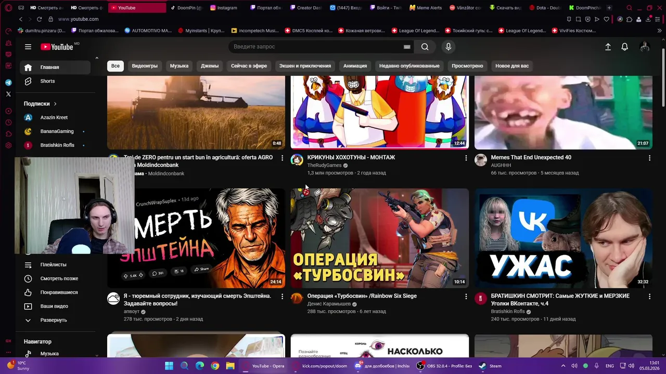
Task: Expand the Подписки section chevron
Action: 55,104
